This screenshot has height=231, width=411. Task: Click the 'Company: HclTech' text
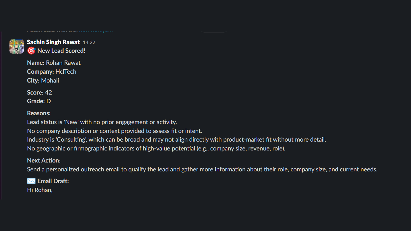(x=51, y=72)
